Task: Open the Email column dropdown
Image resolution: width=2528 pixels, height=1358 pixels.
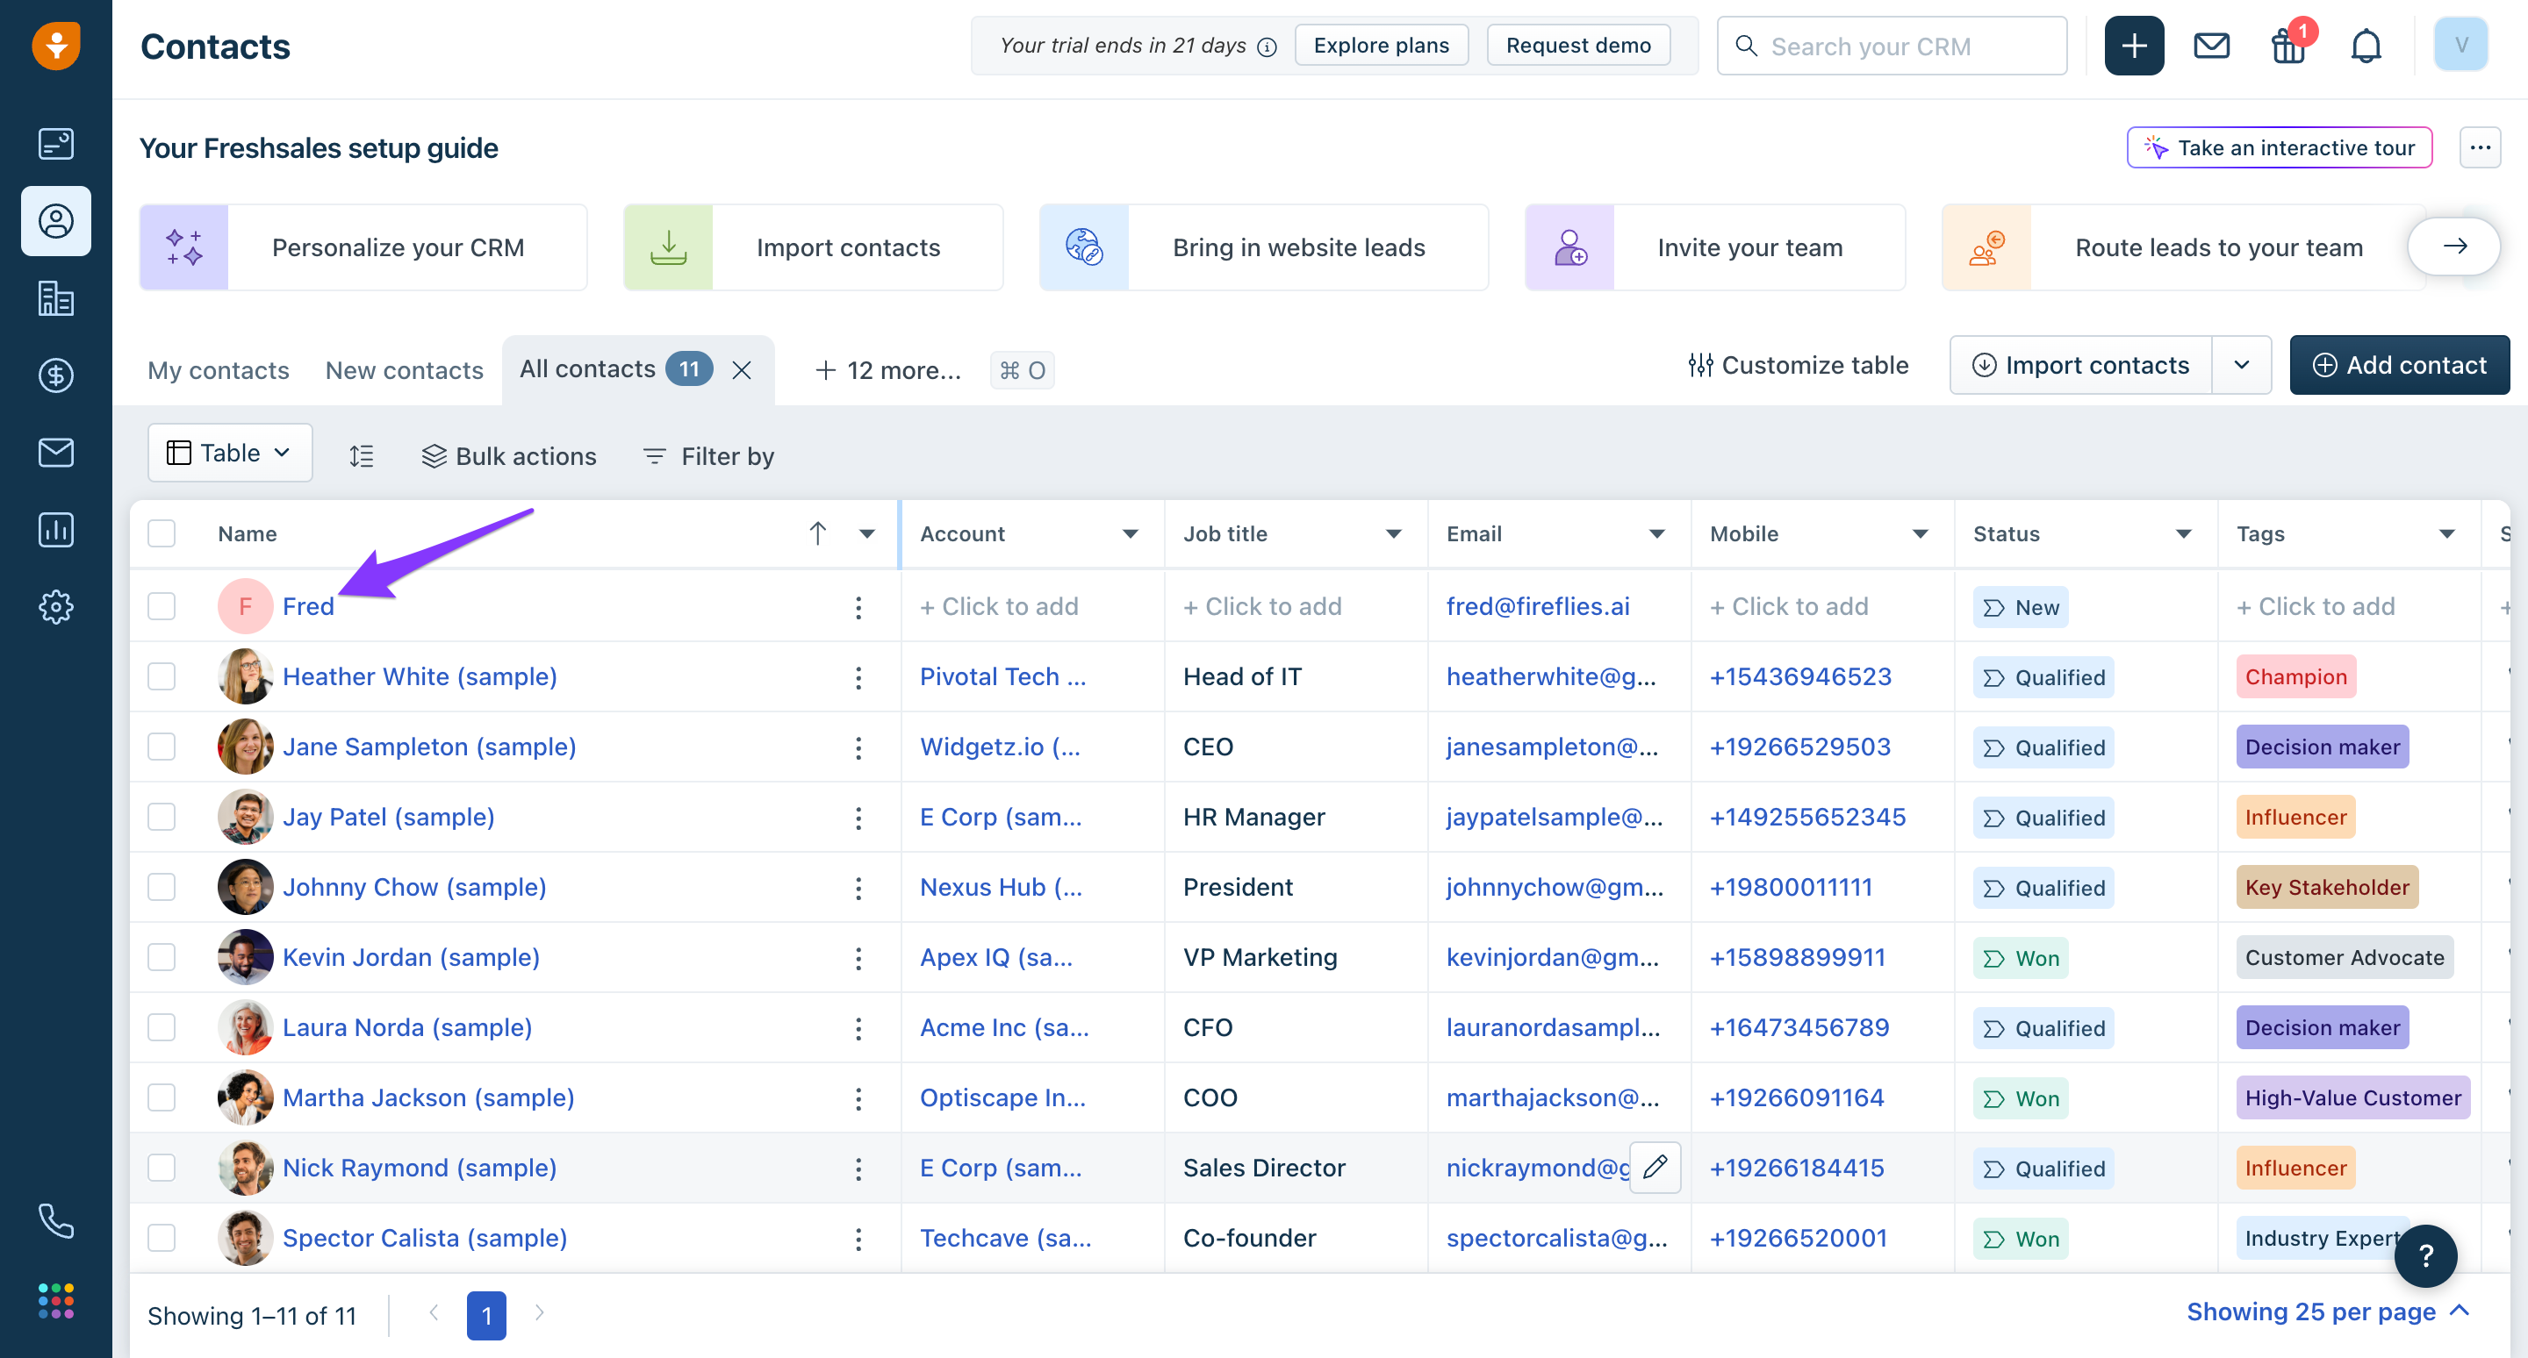Action: pos(1656,533)
